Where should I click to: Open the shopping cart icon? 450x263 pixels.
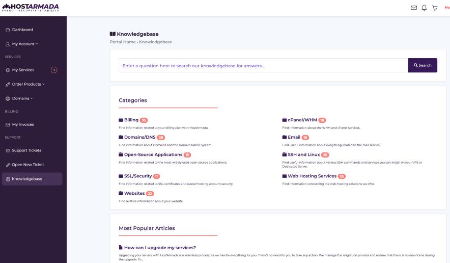pos(435,8)
